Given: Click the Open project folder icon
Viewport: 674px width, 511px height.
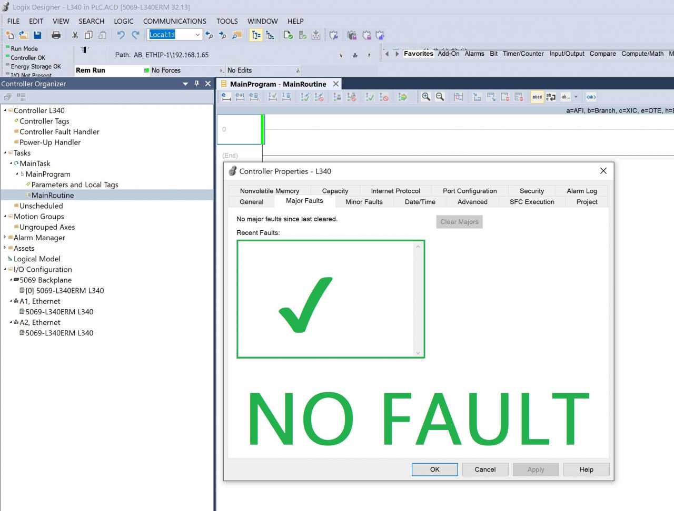Looking at the screenshot, I should tap(24, 35).
